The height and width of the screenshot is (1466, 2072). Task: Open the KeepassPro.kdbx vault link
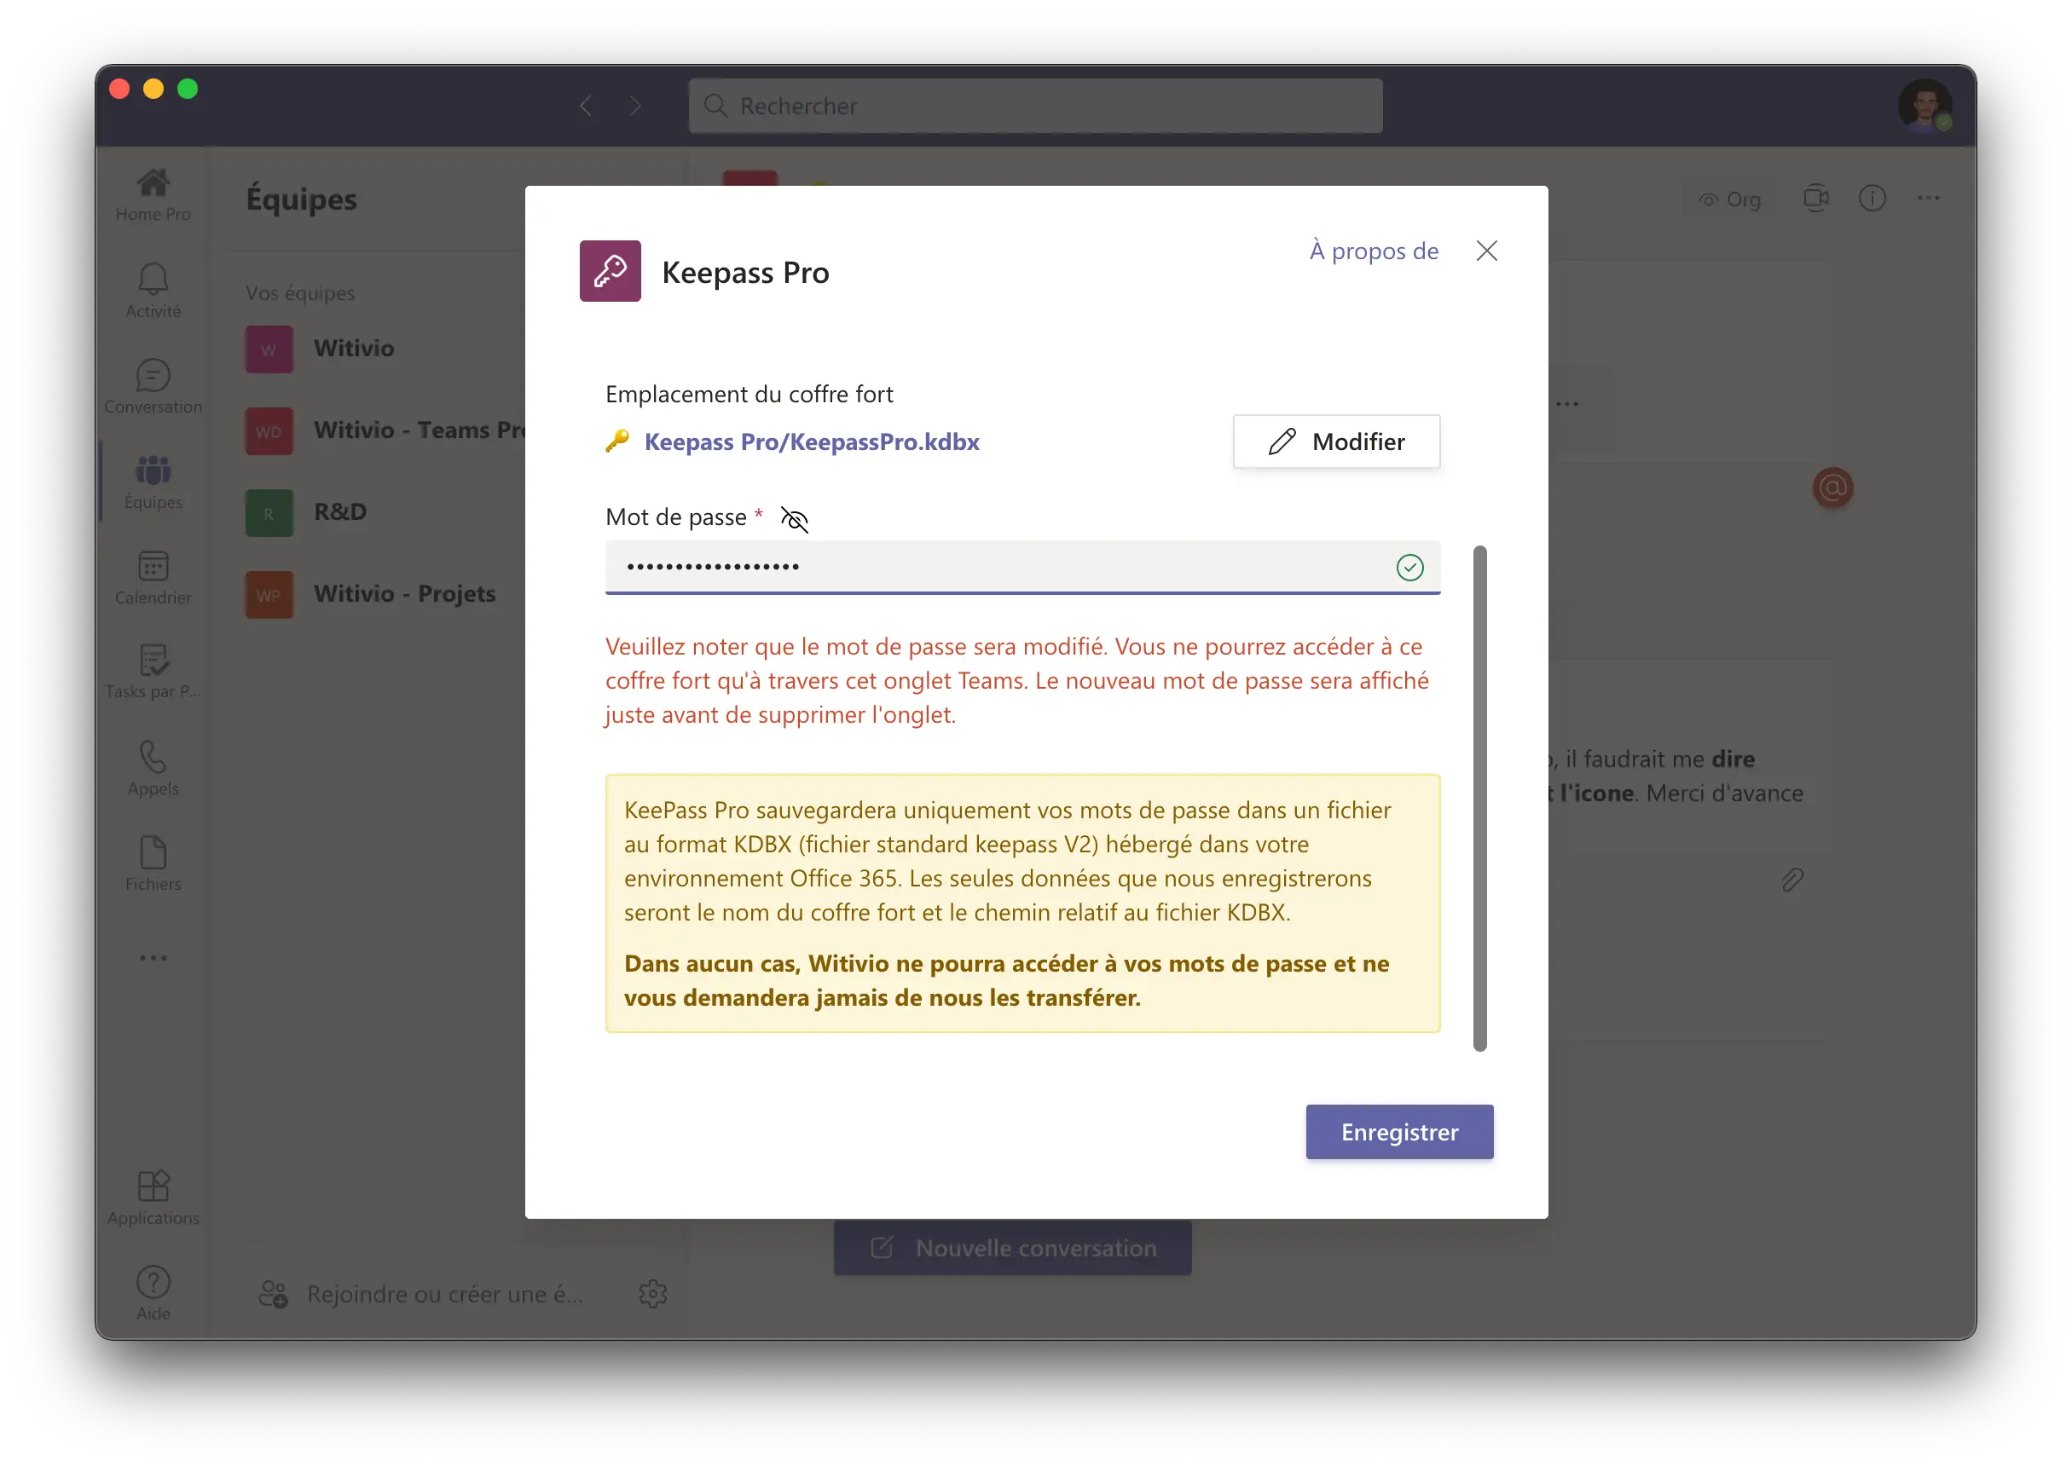pyautogui.click(x=811, y=442)
